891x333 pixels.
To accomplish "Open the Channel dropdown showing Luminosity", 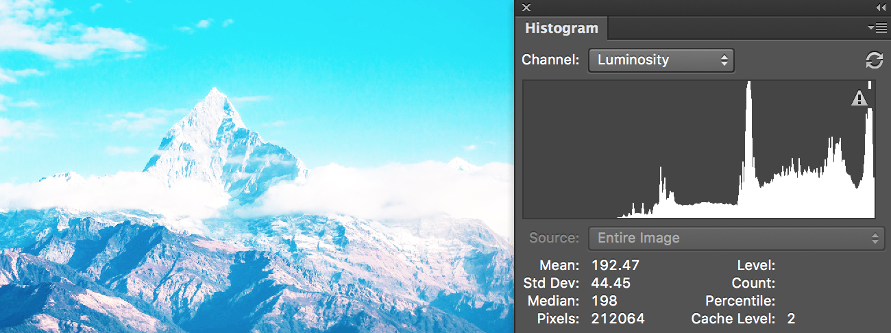I will point(661,60).
